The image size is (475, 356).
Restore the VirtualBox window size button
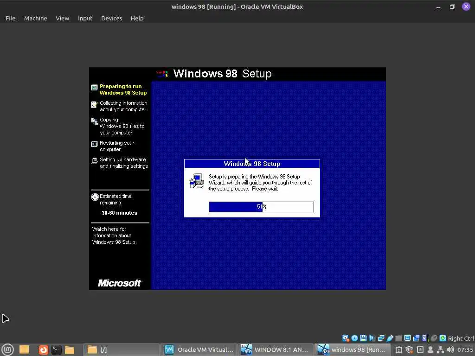pos(452,6)
